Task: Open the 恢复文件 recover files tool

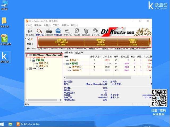Action: point(49,32)
